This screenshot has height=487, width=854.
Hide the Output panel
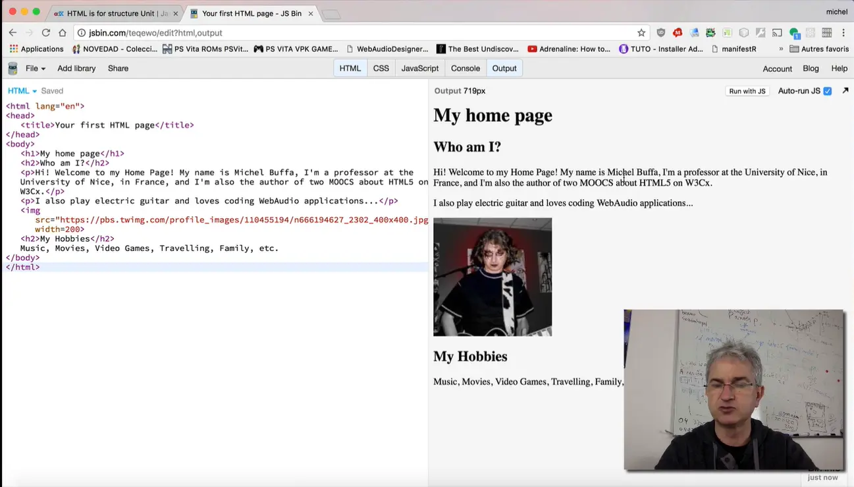(x=504, y=69)
